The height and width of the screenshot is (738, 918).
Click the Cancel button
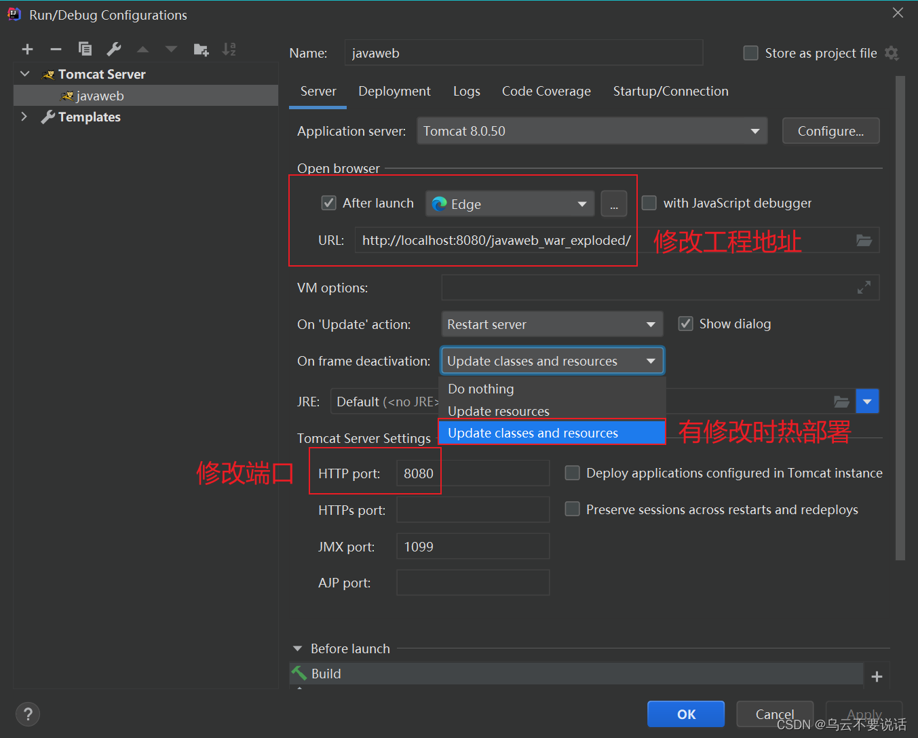point(775,714)
